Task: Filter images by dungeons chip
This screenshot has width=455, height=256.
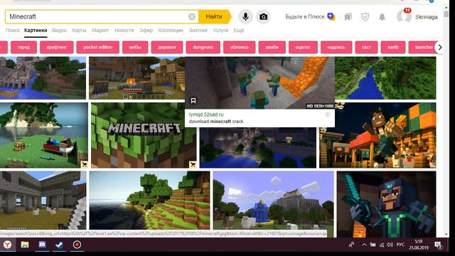Action: (x=203, y=48)
